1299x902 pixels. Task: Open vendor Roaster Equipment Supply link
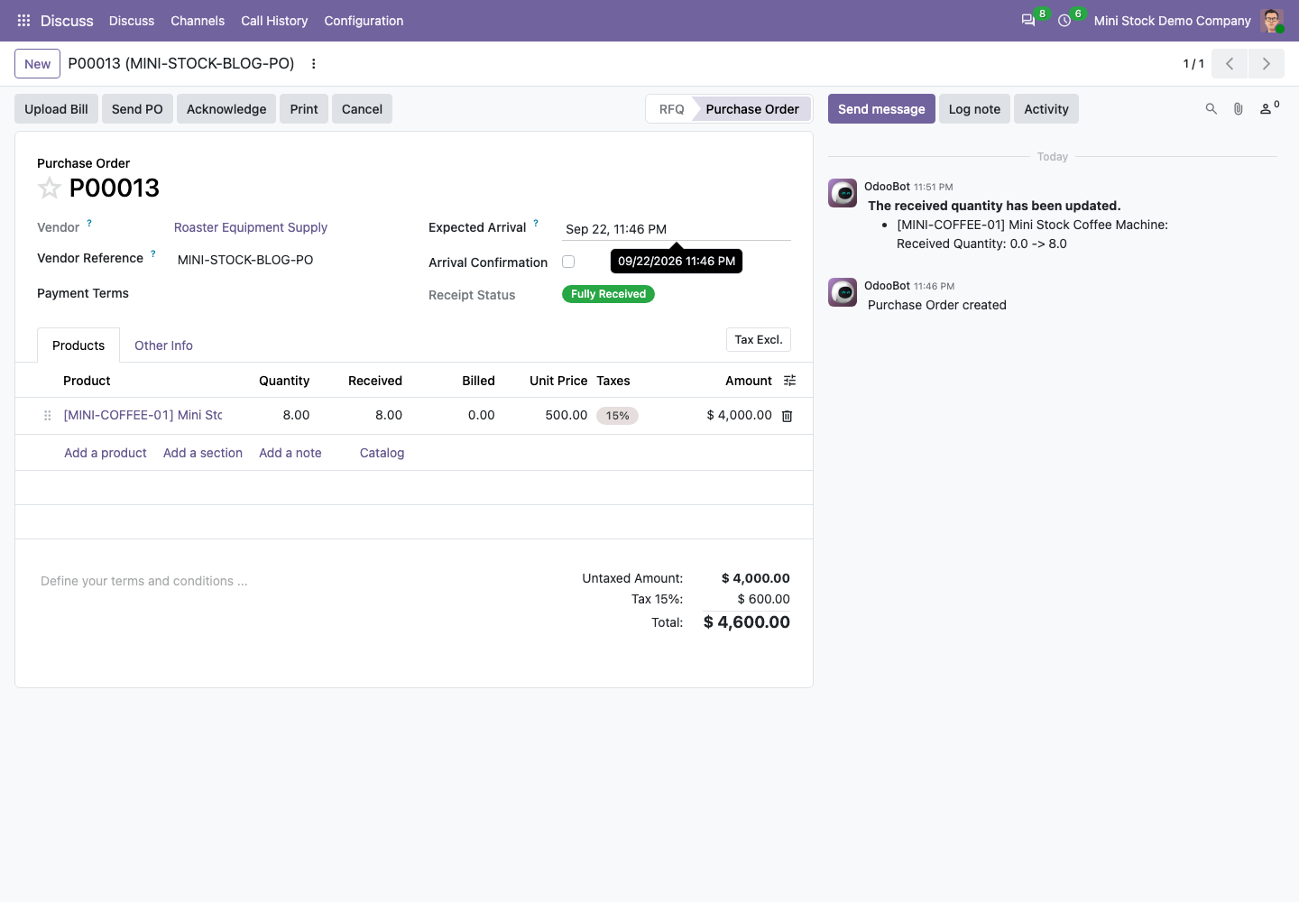pyautogui.click(x=251, y=227)
